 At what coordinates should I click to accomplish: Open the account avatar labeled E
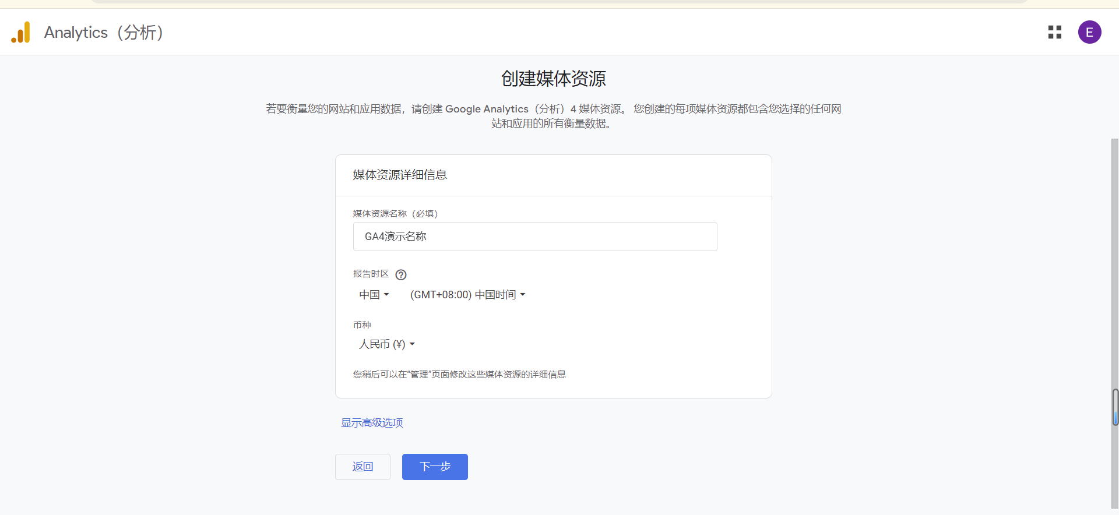tap(1089, 32)
